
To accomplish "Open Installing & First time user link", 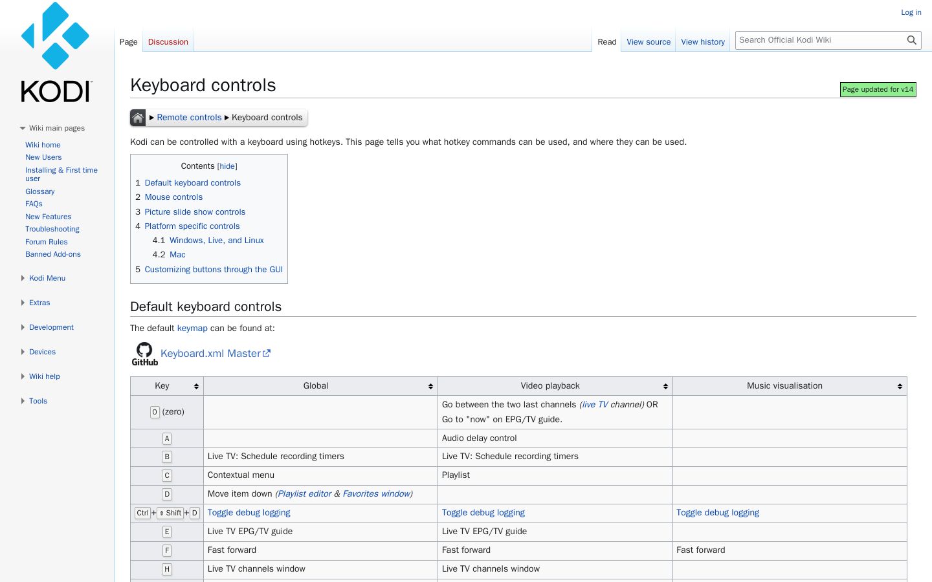I will pos(61,174).
